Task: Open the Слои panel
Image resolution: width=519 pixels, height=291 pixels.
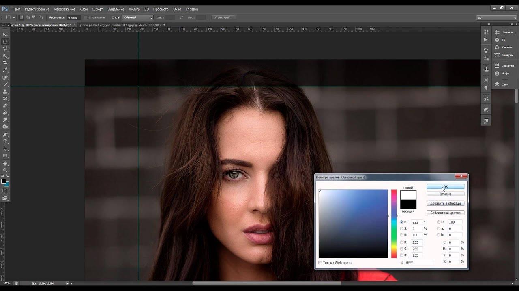Action: (x=502, y=84)
